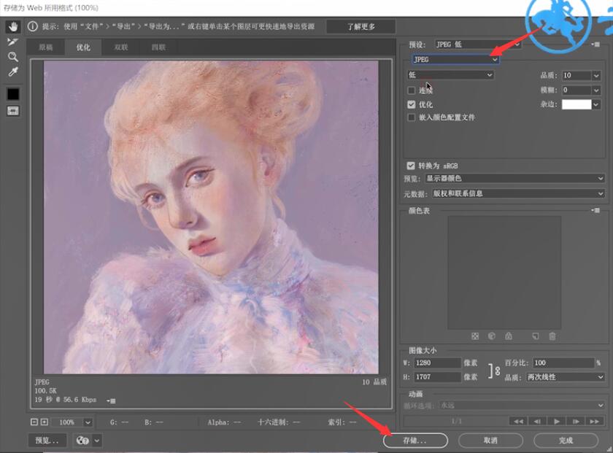Jump to last animation frame
Screen dimensions: 613x453
(594, 422)
